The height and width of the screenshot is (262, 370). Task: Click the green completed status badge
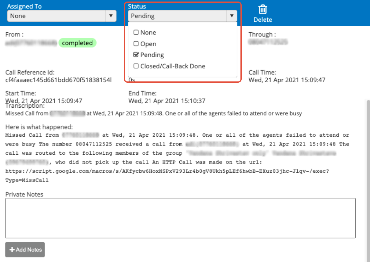pyautogui.click(x=77, y=43)
